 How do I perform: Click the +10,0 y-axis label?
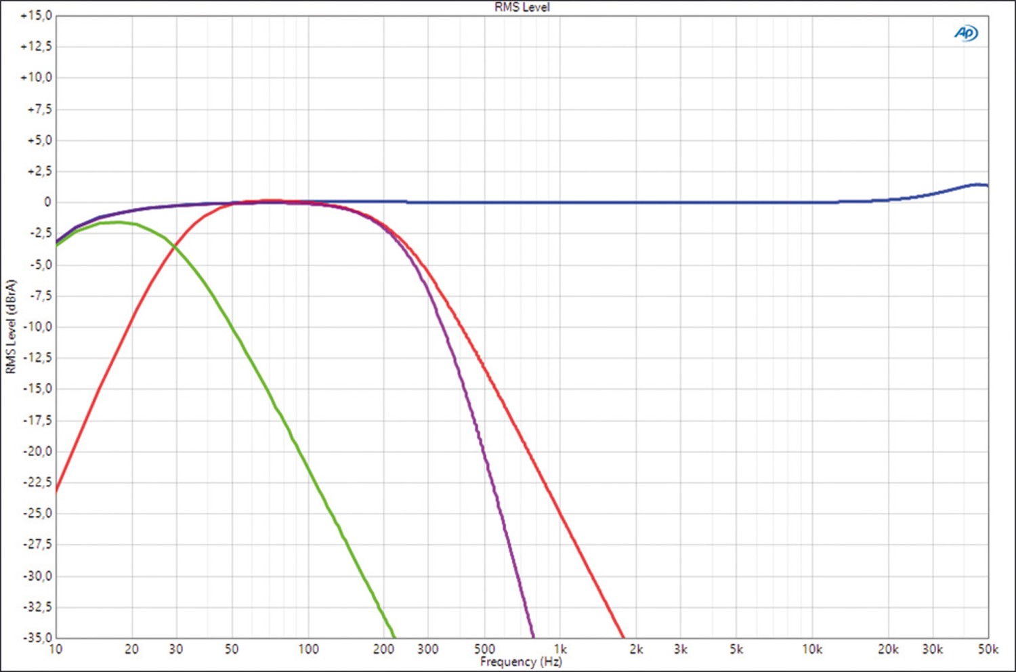tap(36, 77)
